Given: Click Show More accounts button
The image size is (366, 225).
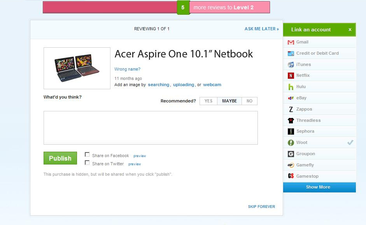Looking at the screenshot, I should 319,187.
